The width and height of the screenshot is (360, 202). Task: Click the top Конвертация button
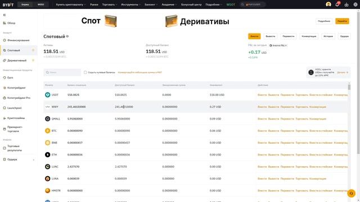[309, 36]
